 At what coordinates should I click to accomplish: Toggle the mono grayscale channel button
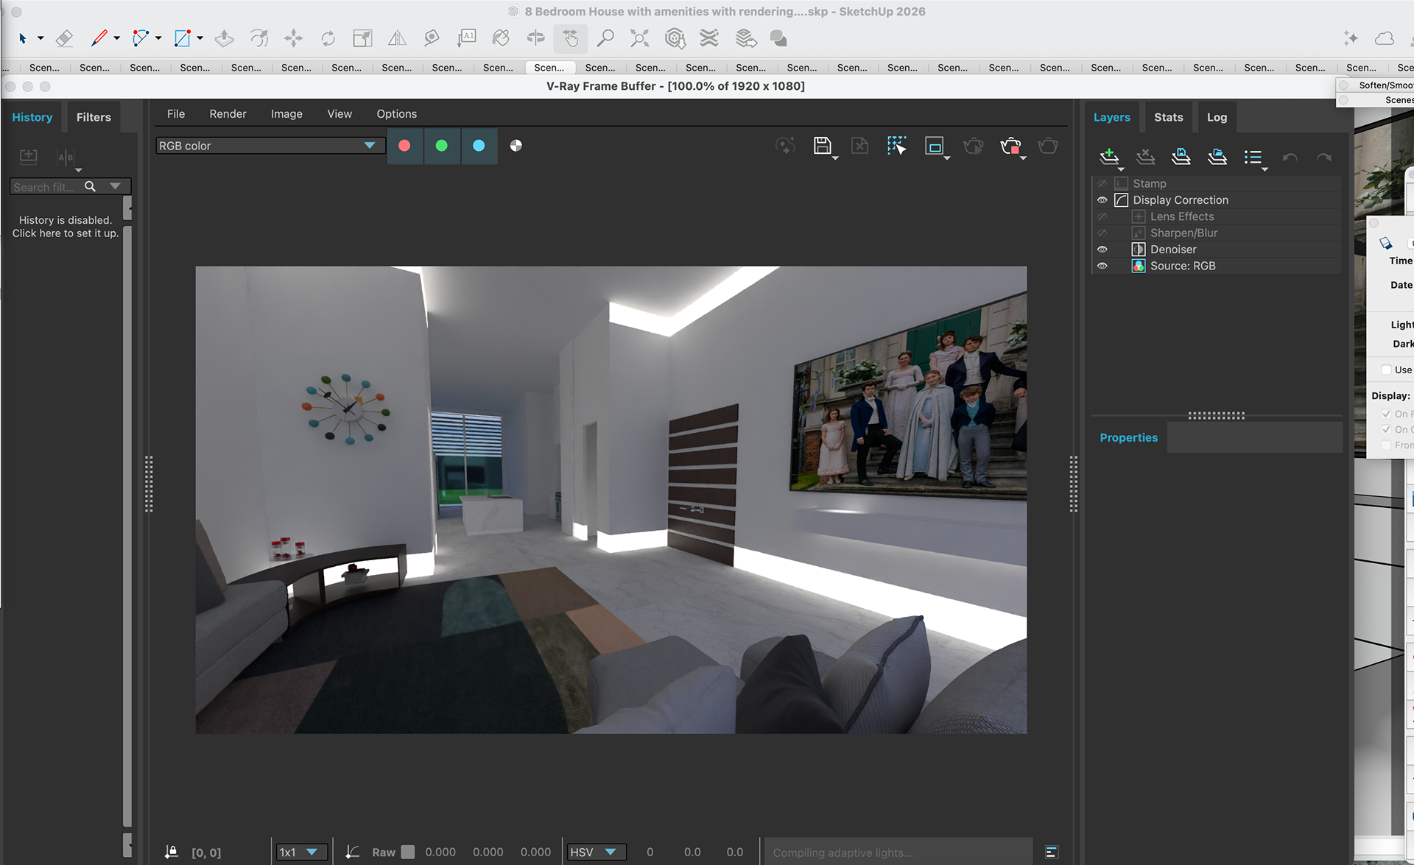[516, 146]
